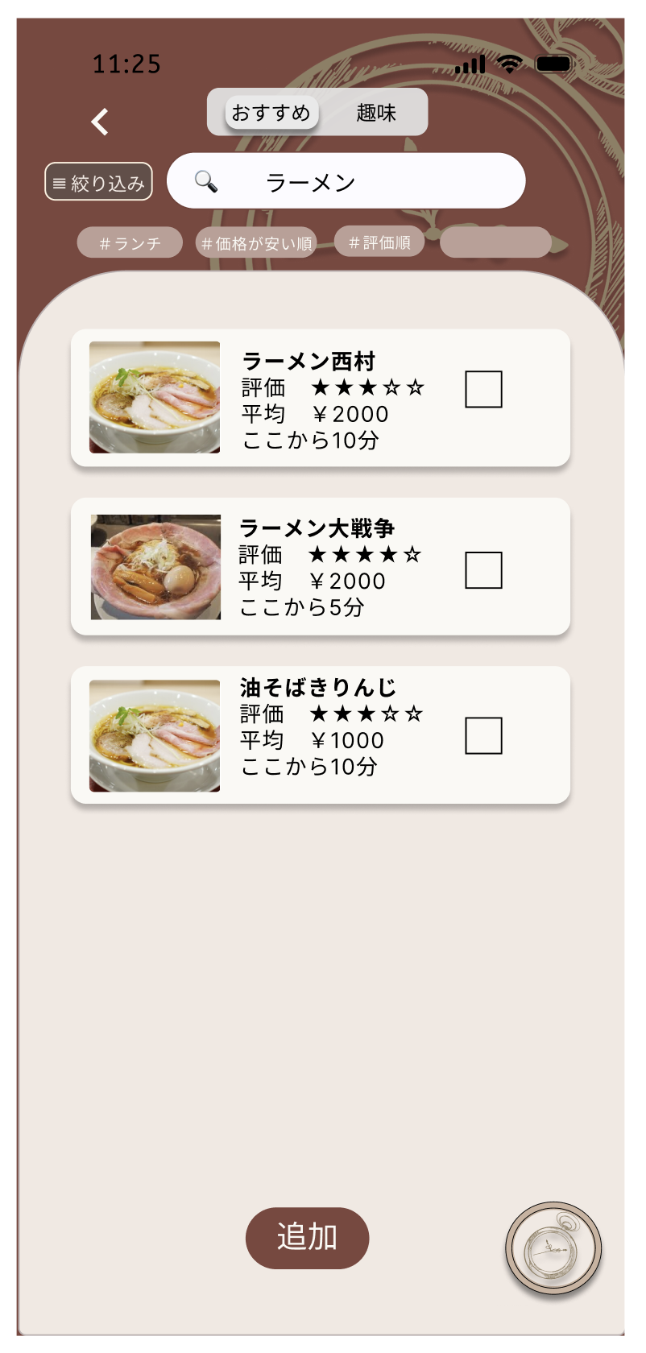Check the box for ラーメン大戦争

click(483, 570)
